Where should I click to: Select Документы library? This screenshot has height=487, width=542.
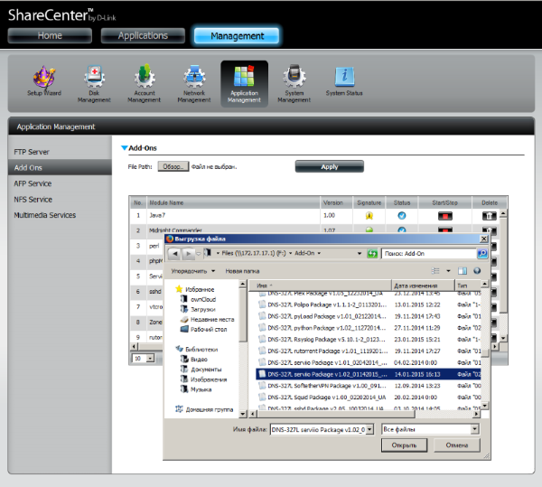pyautogui.click(x=201, y=370)
